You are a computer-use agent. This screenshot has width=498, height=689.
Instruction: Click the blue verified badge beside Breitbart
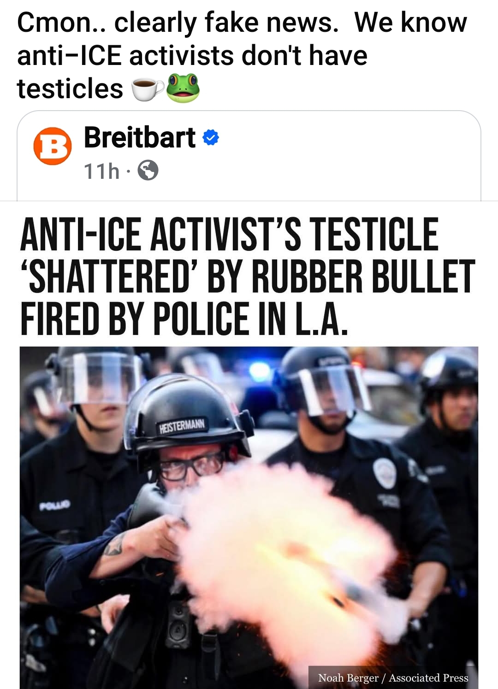click(211, 137)
